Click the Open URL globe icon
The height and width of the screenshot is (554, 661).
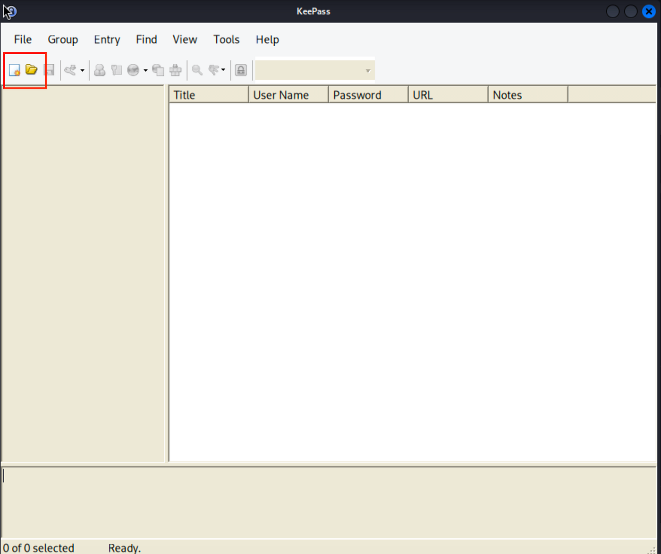134,70
